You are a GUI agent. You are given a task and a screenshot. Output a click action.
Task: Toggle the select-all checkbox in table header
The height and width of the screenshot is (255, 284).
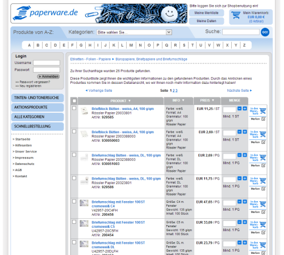click(74, 101)
